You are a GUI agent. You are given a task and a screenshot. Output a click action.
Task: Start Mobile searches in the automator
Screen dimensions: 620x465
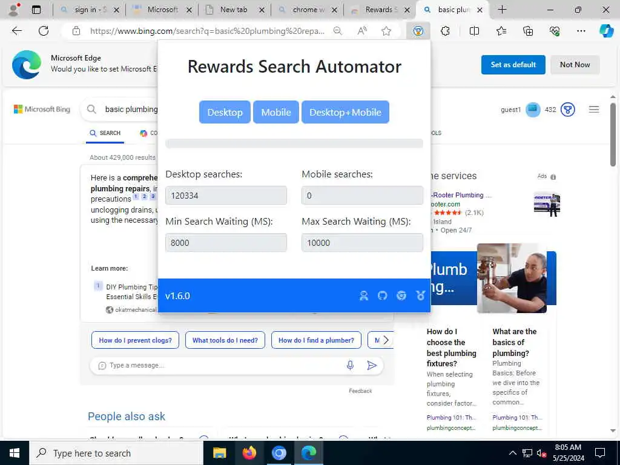coord(276,112)
